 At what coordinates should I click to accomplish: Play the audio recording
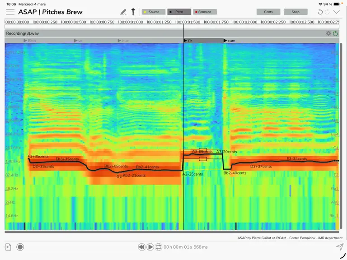pyautogui.click(x=150, y=247)
